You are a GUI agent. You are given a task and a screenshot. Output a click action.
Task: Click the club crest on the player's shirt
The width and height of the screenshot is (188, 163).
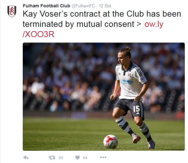coord(129,75)
